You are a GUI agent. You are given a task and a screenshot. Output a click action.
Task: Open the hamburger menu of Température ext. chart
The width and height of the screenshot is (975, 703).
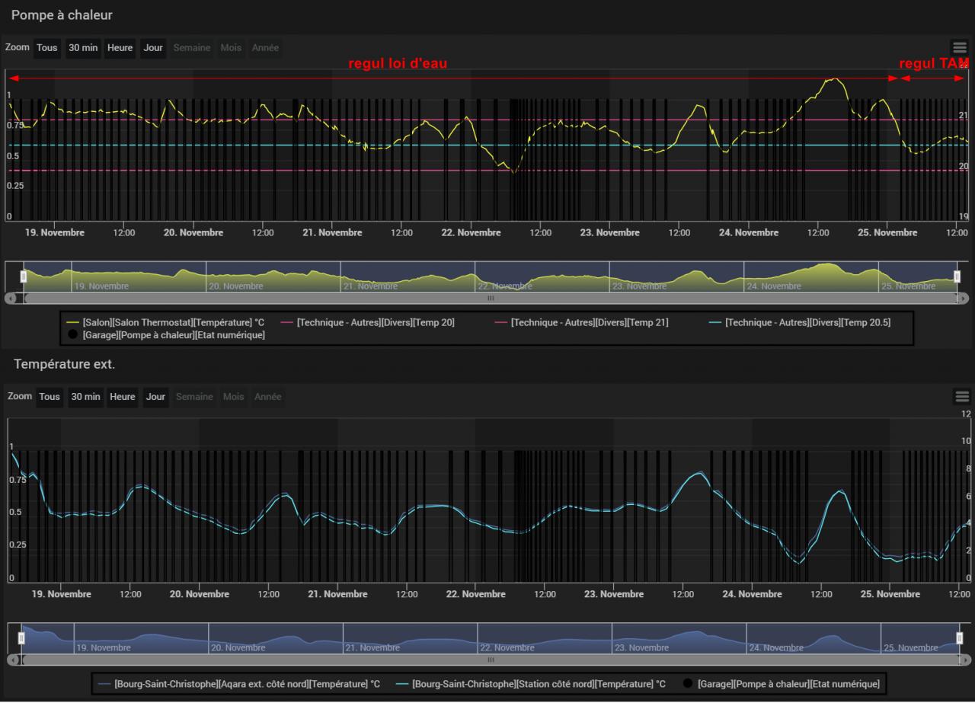962,396
